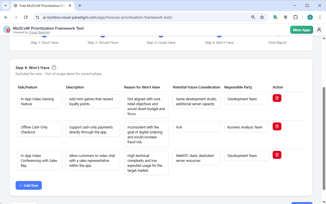The width and height of the screenshot is (326, 204).
Task: Open More Apps
Action: [301, 30]
